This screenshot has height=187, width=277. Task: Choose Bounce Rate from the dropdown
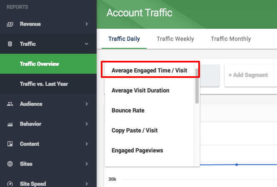tap(149, 110)
